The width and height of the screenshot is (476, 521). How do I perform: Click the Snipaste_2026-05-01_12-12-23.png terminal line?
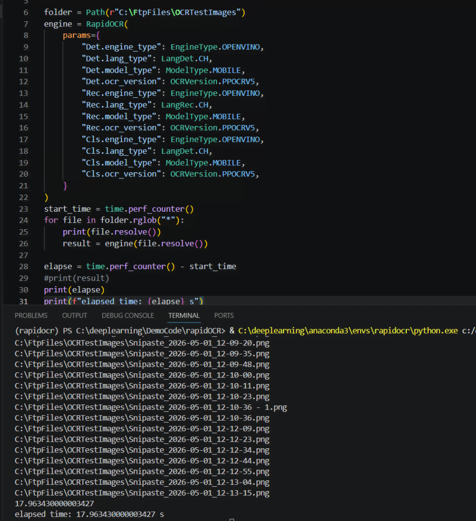142,439
